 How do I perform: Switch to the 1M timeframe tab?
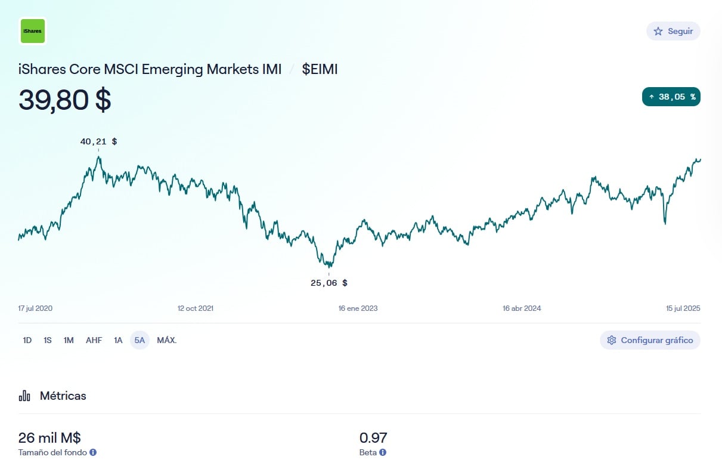[x=69, y=340]
